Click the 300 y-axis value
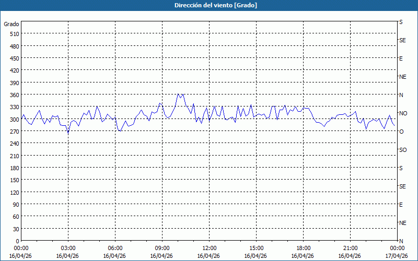Screen dimensions: 418x261 coord(15,120)
